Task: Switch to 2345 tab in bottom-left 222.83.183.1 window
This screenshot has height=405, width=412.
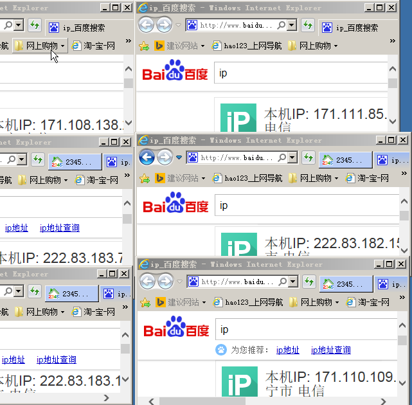Action: click(x=72, y=294)
